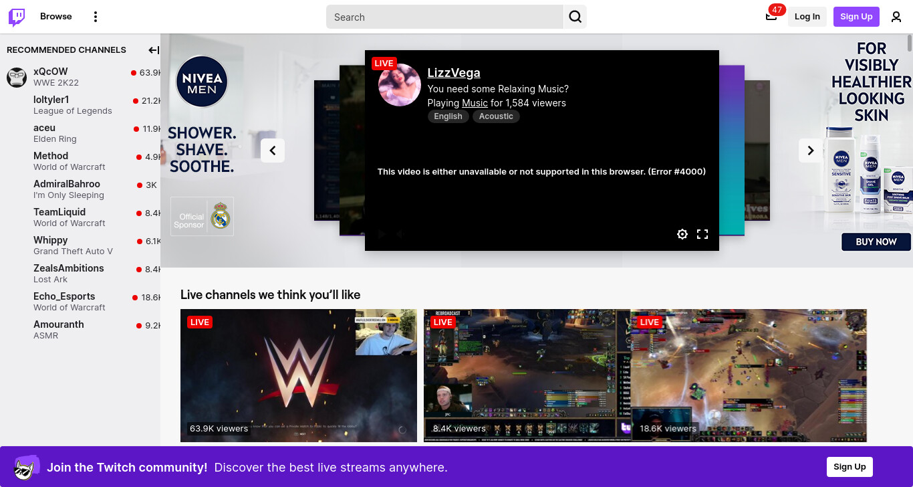Screen dimensions: 913x487
Task: Open AdmiralBahroo channel in sidebar
Action: pos(80,189)
